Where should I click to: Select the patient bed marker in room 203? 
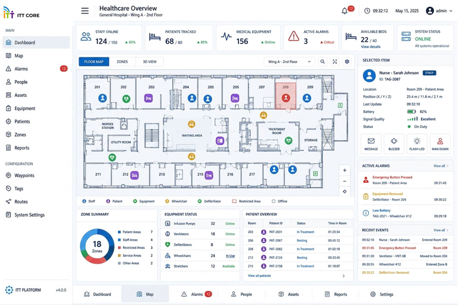148,98
